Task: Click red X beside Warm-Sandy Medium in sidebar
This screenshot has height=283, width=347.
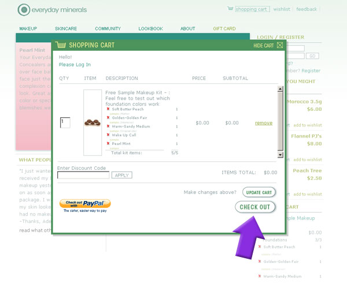Action: tap(260, 276)
